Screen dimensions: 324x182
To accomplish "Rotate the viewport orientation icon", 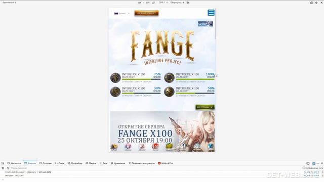I will pos(153,3).
